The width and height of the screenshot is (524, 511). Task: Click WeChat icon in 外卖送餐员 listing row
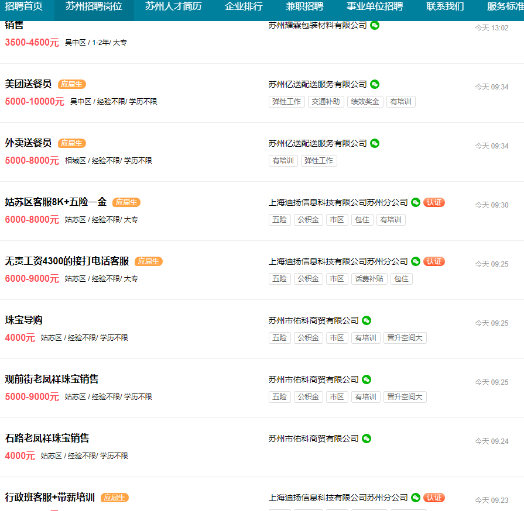375,143
